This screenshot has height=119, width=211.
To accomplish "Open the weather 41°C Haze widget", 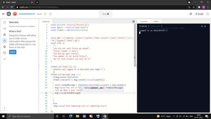I will [164, 116].
